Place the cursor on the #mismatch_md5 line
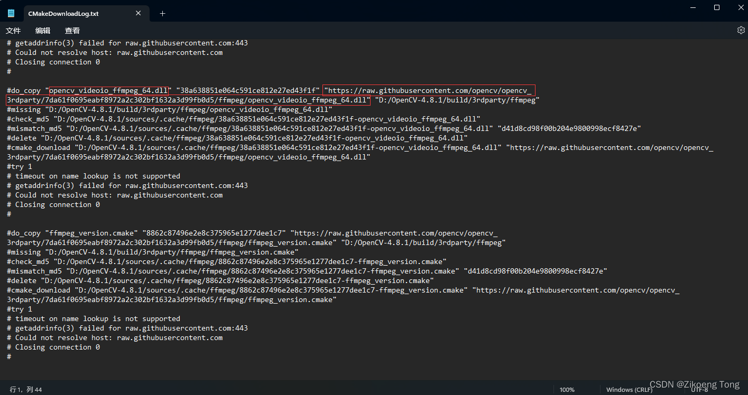The width and height of the screenshot is (748, 395). click(x=33, y=128)
